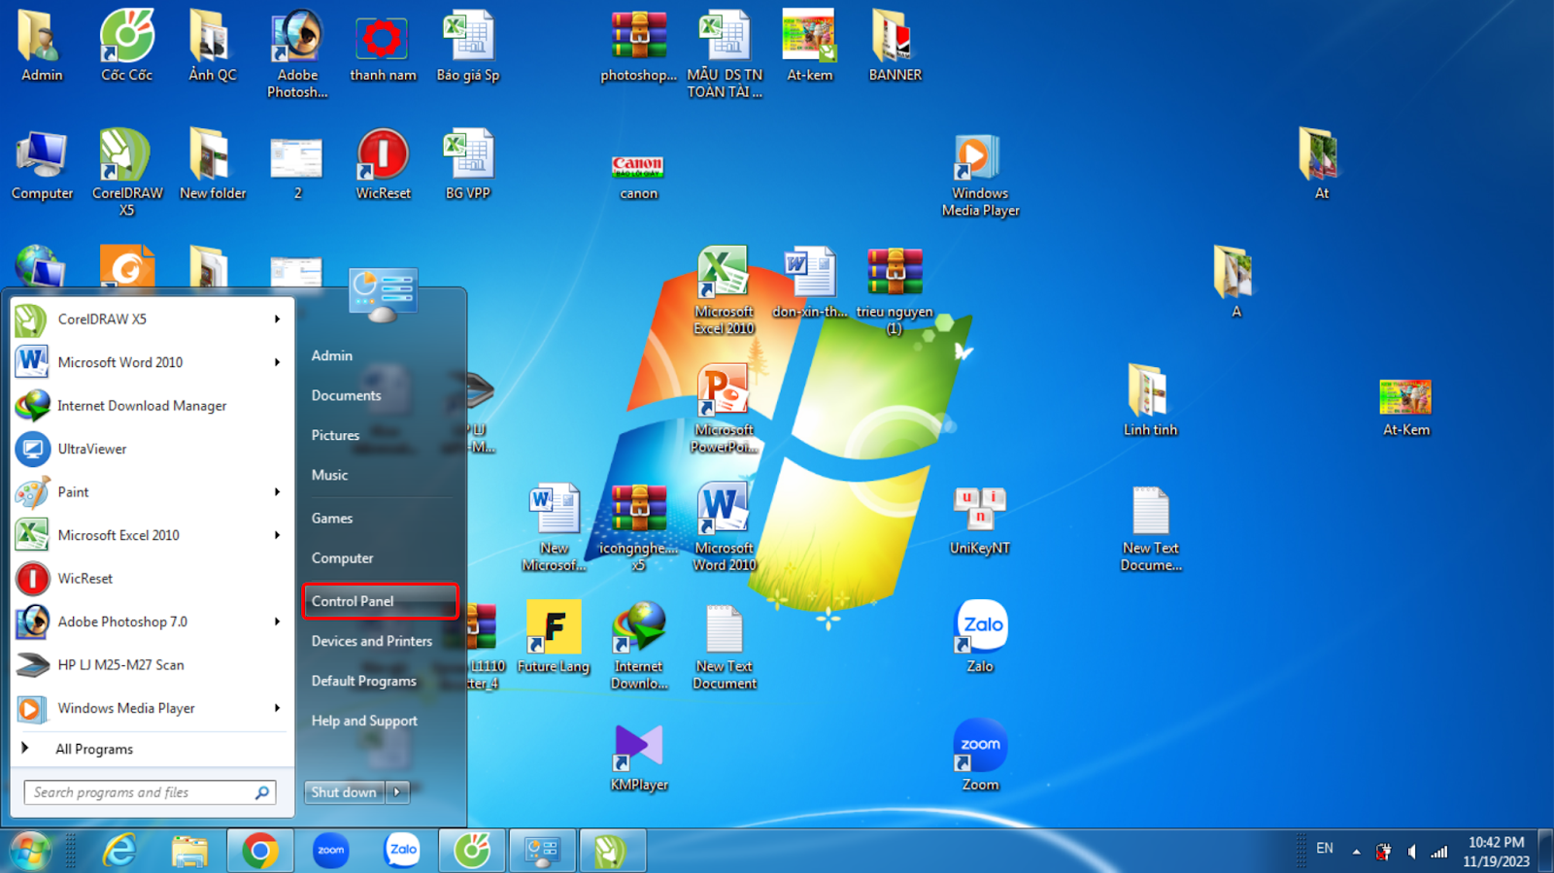
Task: Click the Shut down button
Action: click(344, 792)
